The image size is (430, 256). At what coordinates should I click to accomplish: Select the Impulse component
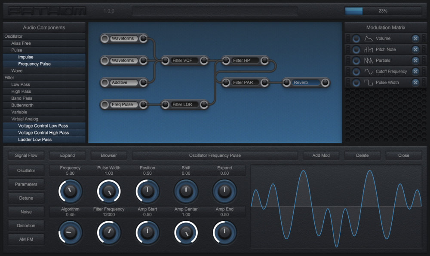[44, 57]
